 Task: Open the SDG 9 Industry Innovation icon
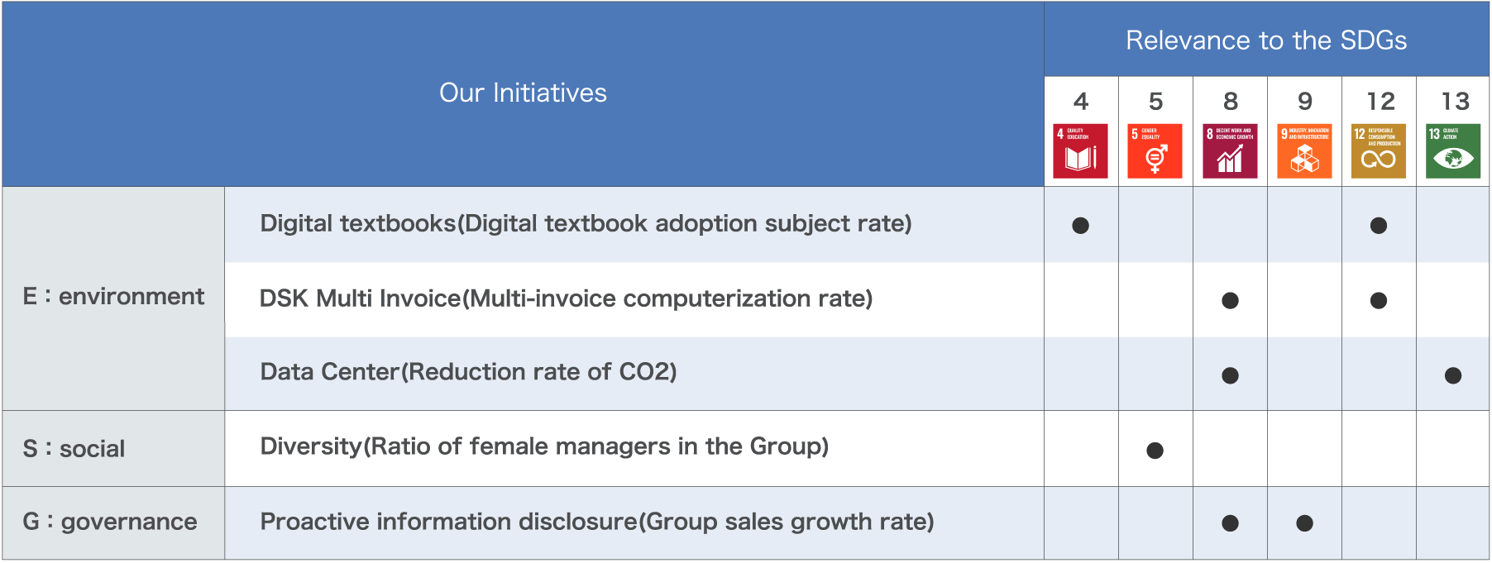tap(1304, 151)
